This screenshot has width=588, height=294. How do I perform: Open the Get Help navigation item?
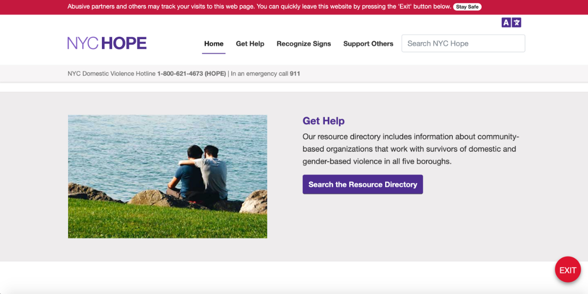click(x=250, y=43)
